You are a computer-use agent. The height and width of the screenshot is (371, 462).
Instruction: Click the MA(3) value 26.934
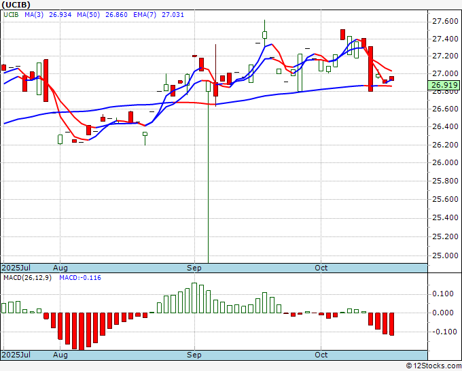coord(60,14)
